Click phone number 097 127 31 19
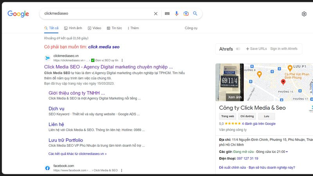Image resolution: width=313 pixels, height=176 pixels. [x=247, y=158]
